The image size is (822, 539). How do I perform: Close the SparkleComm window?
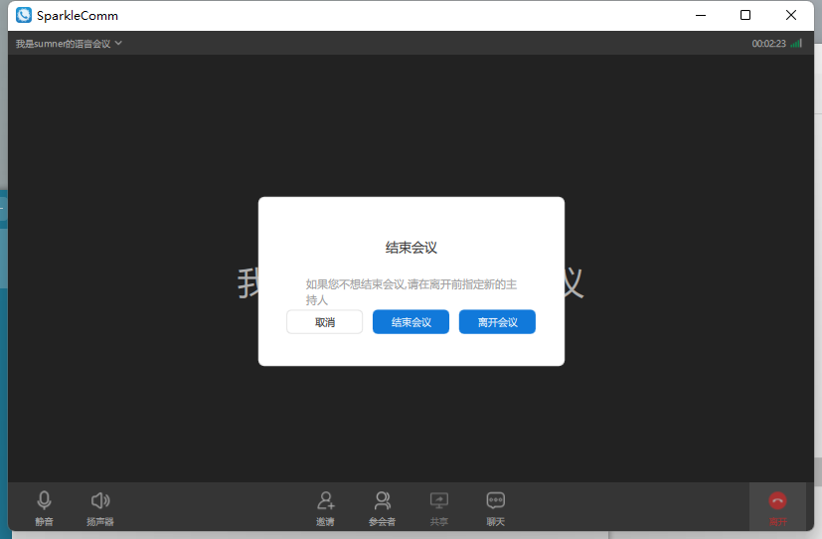pyautogui.click(x=791, y=15)
